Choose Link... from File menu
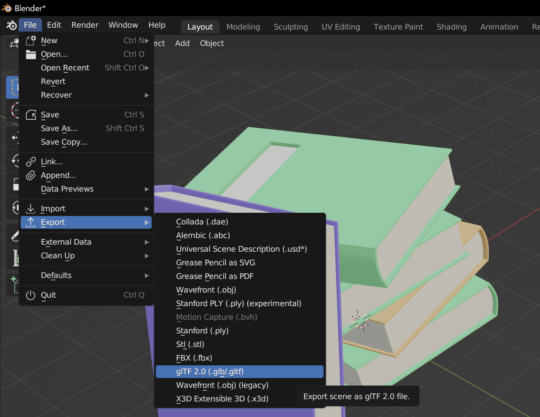Viewport: 540px width, 417px height. click(x=86, y=162)
